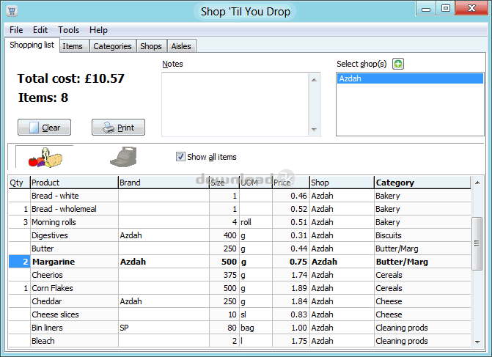
Task: Sort by the Qty column header
Action: point(19,183)
